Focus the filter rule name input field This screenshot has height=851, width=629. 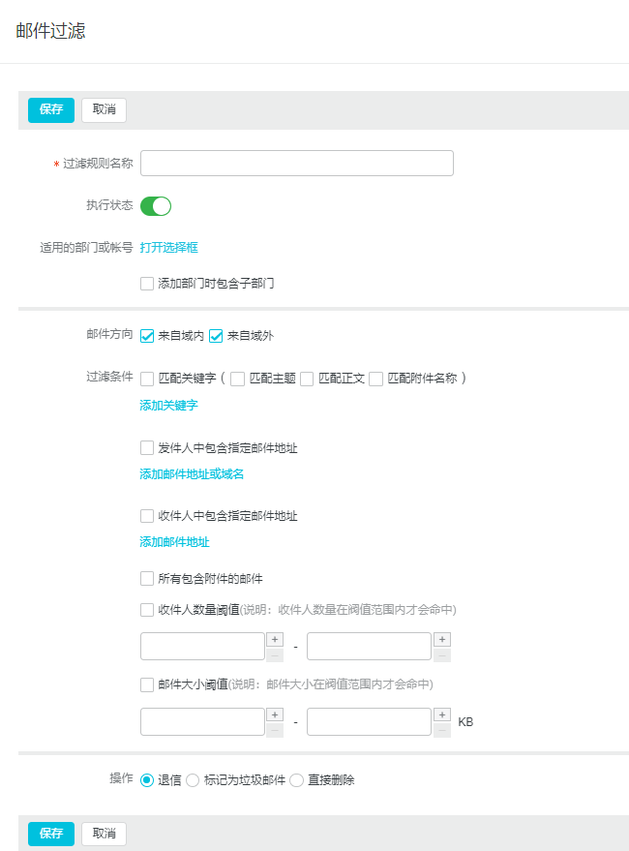click(x=296, y=164)
